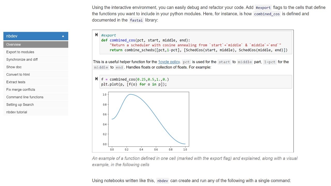
Task: Click the #export code cell
Action: 195,43
